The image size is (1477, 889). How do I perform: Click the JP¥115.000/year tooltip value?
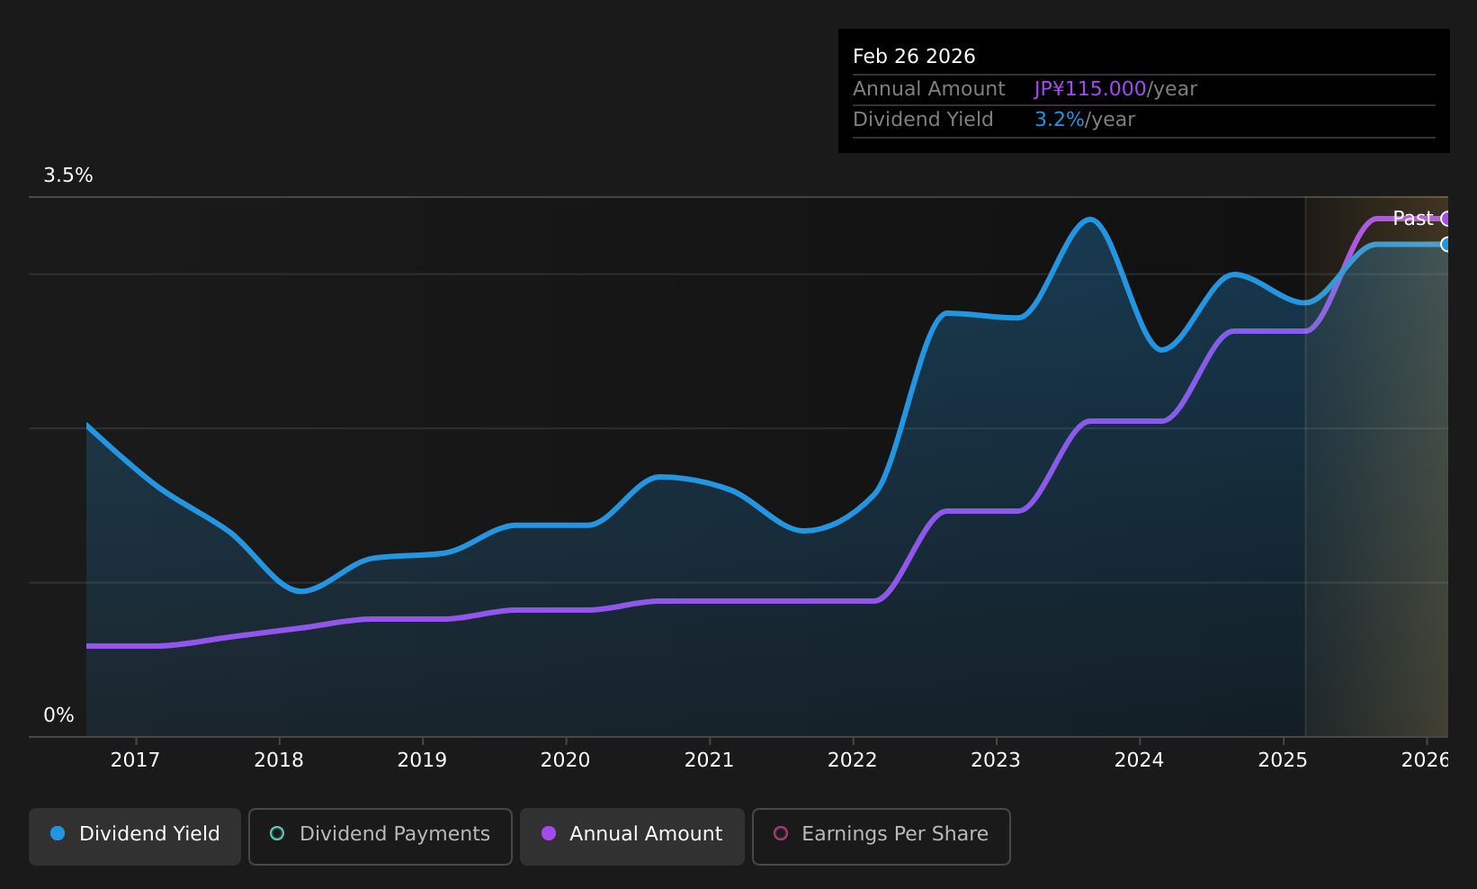coord(1115,89)
